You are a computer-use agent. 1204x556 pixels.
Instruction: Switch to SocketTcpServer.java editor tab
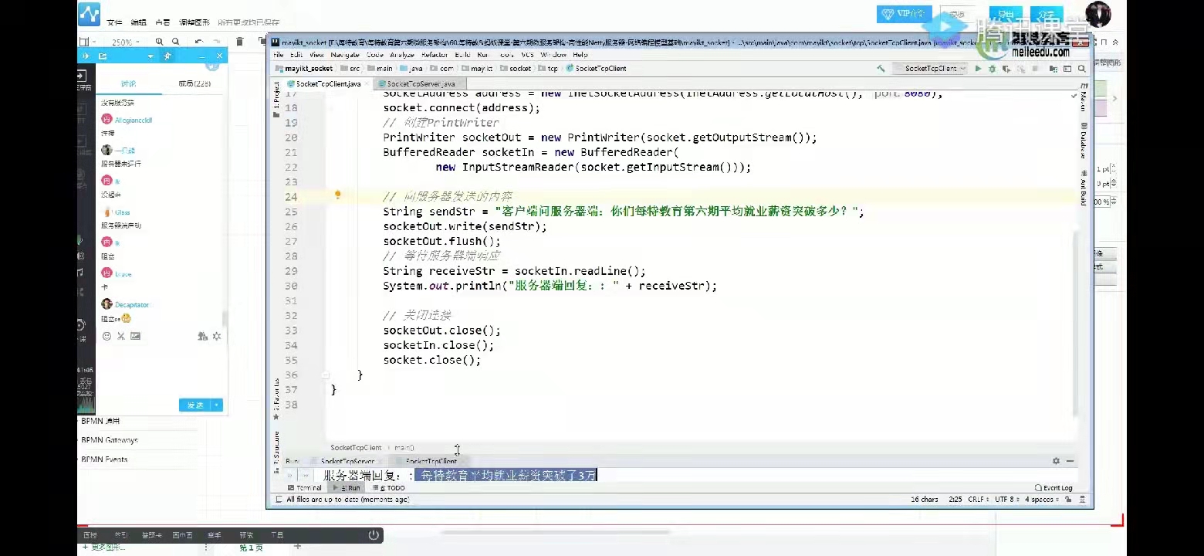[420, 83]
